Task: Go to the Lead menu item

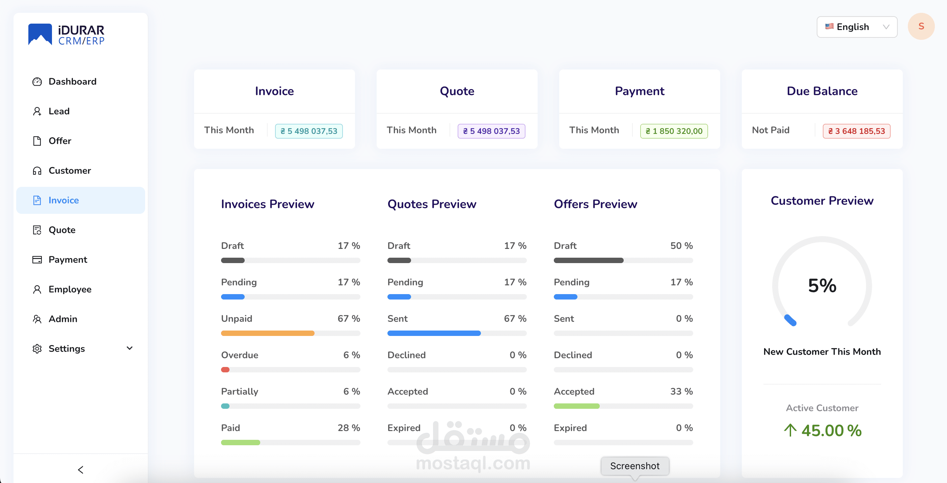Action: (x=81, y=111)
